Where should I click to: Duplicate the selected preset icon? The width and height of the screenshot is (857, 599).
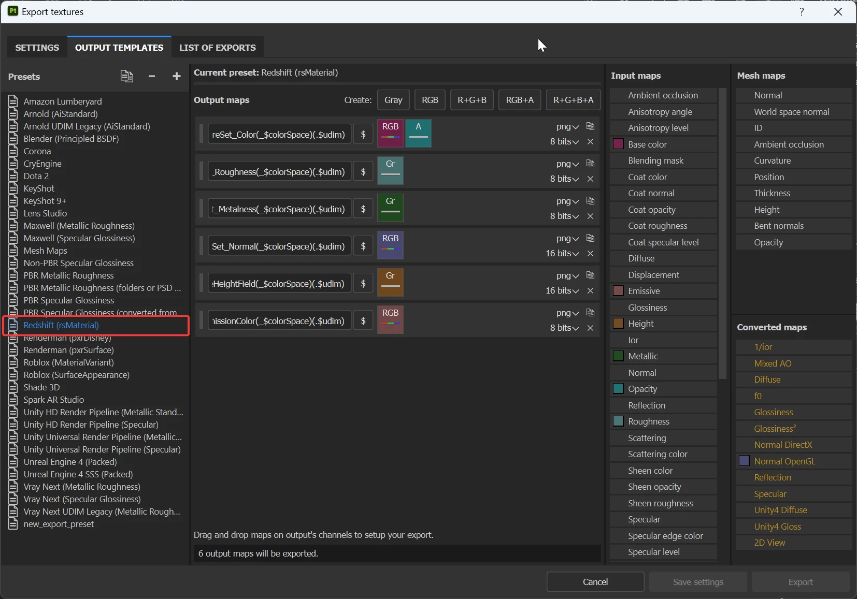[127, 76]
